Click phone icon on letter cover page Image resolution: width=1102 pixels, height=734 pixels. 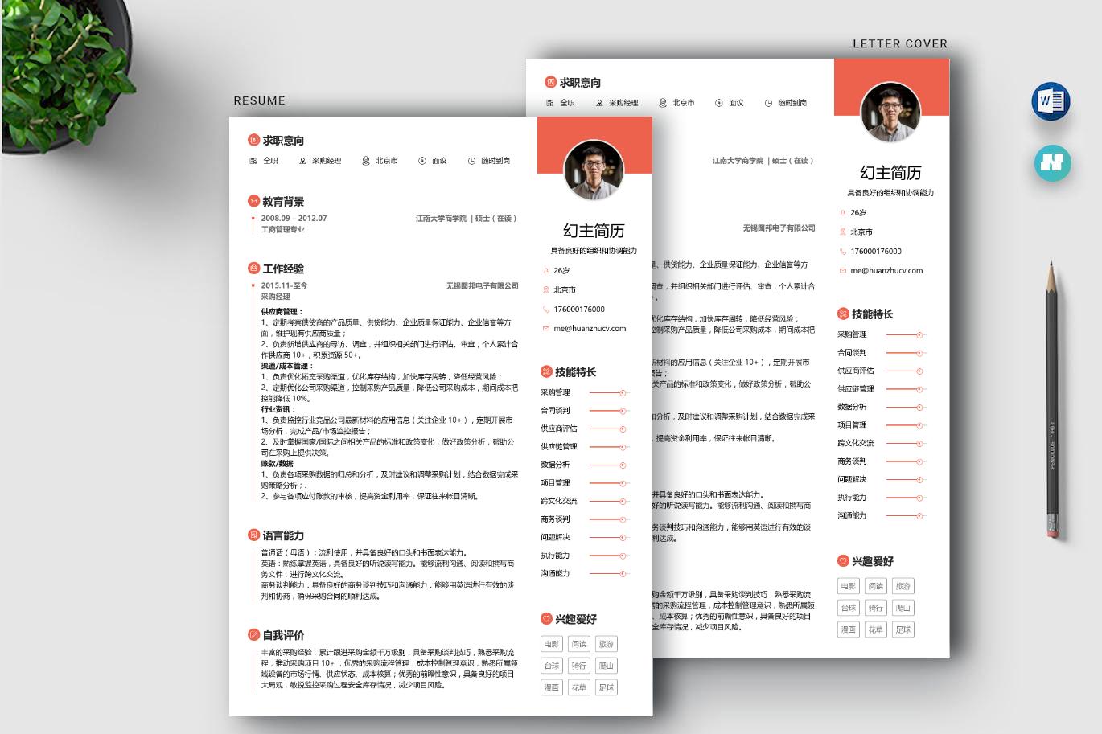pyautogui.click(x=842, y=252)
